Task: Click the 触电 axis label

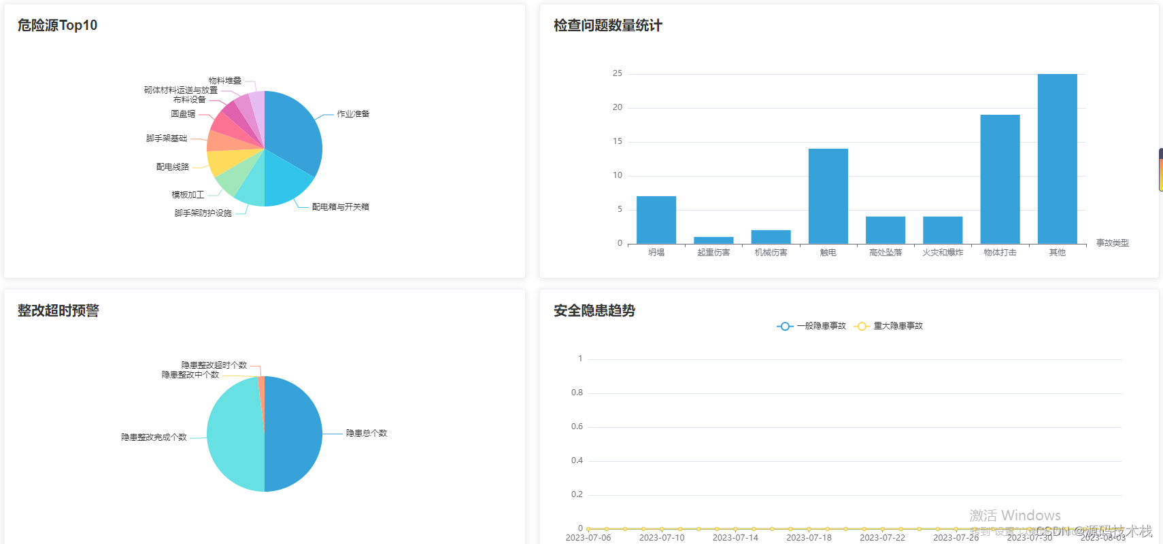Action: [x=828, y=253]
